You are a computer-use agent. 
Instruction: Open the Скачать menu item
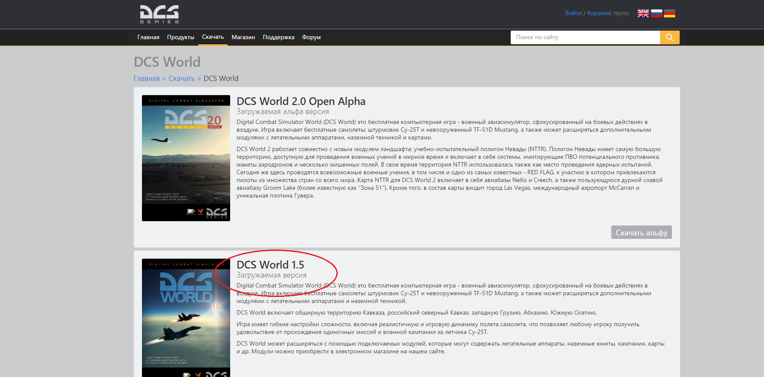pyautogui.click(x=213, y=37)
